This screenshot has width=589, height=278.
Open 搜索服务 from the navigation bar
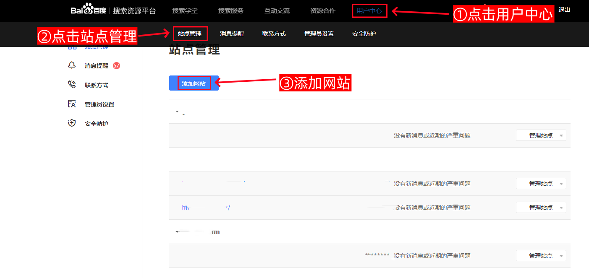pos(231,10)
